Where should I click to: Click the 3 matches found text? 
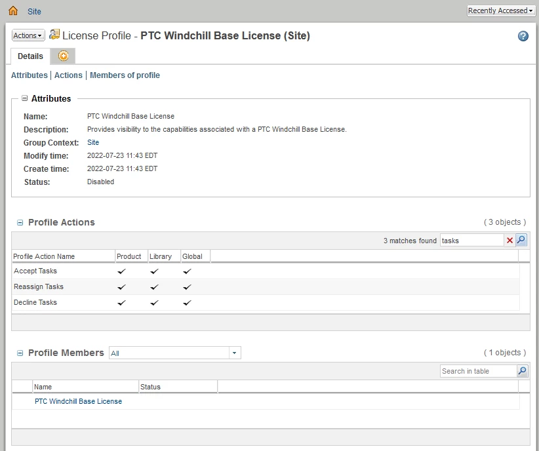(410, 241)
